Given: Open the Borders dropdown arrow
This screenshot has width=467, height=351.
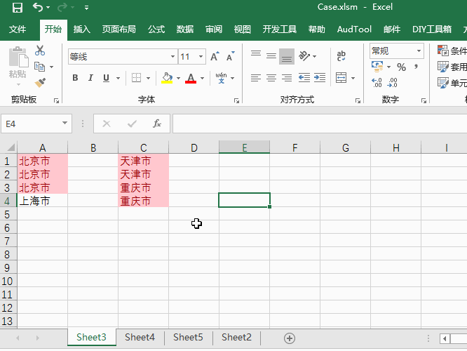Looking at the screenshot, I should (x=149, y=78).
